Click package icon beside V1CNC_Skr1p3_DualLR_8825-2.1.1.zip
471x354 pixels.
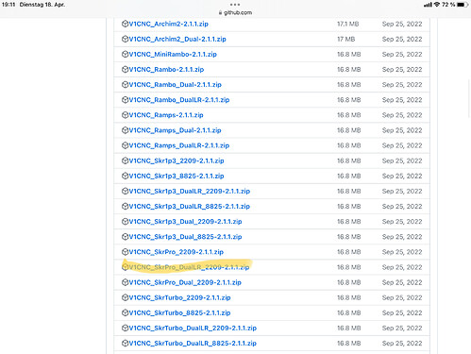coord(125,207)
